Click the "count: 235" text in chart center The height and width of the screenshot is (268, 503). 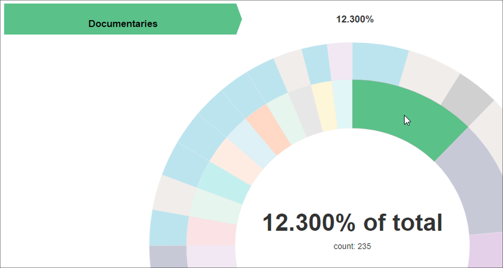pos(352,246)
